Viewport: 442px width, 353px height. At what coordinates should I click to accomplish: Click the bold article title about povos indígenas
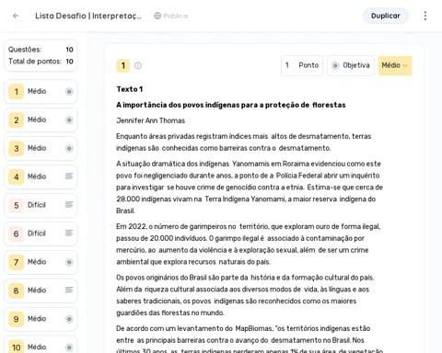231,105
